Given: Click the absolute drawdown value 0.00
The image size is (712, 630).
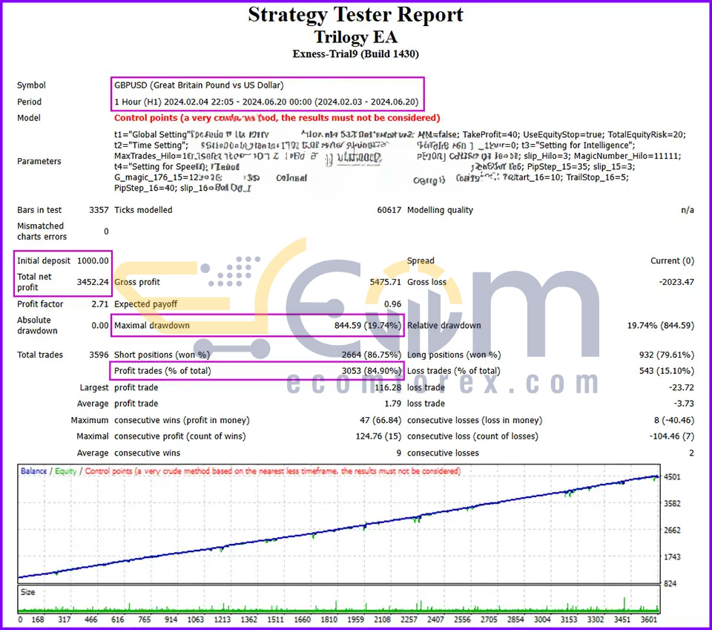Looking at the screenshot, I should click(100, 326).
